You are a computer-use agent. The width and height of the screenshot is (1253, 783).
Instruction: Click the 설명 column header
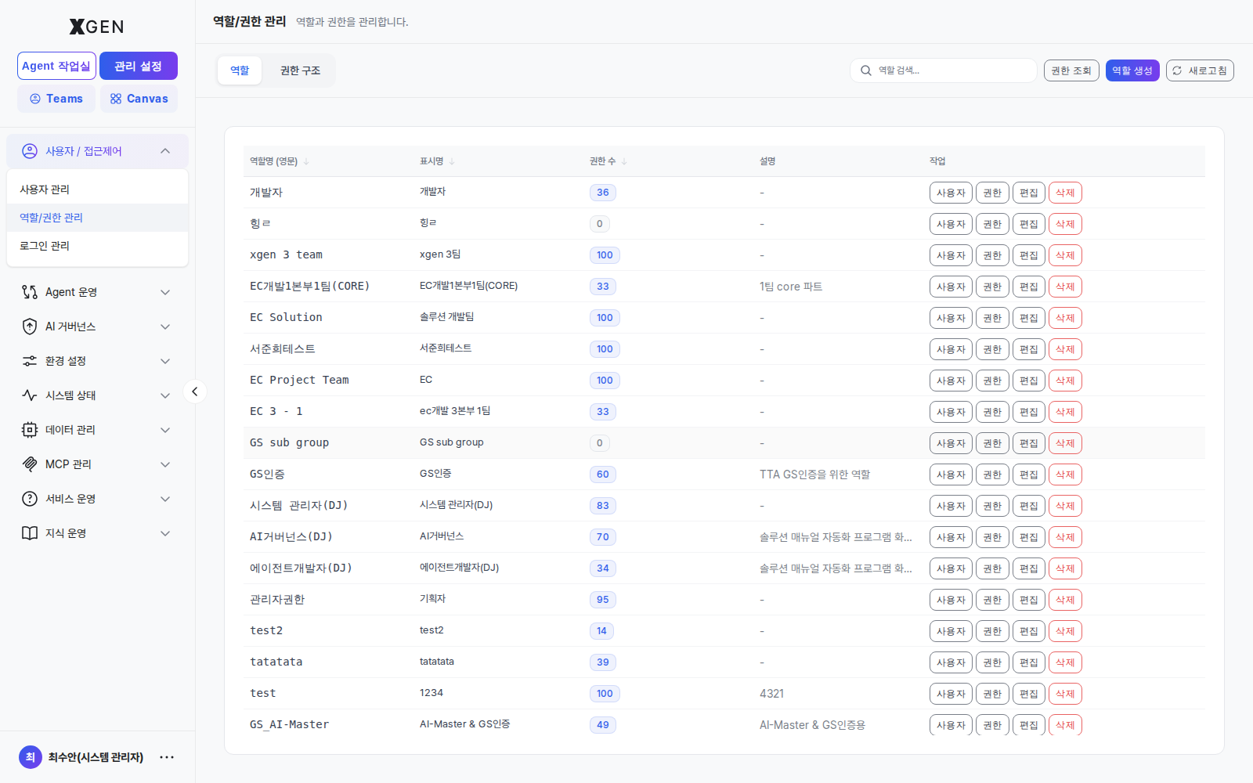pyautogui.click(x=767, y=161)
